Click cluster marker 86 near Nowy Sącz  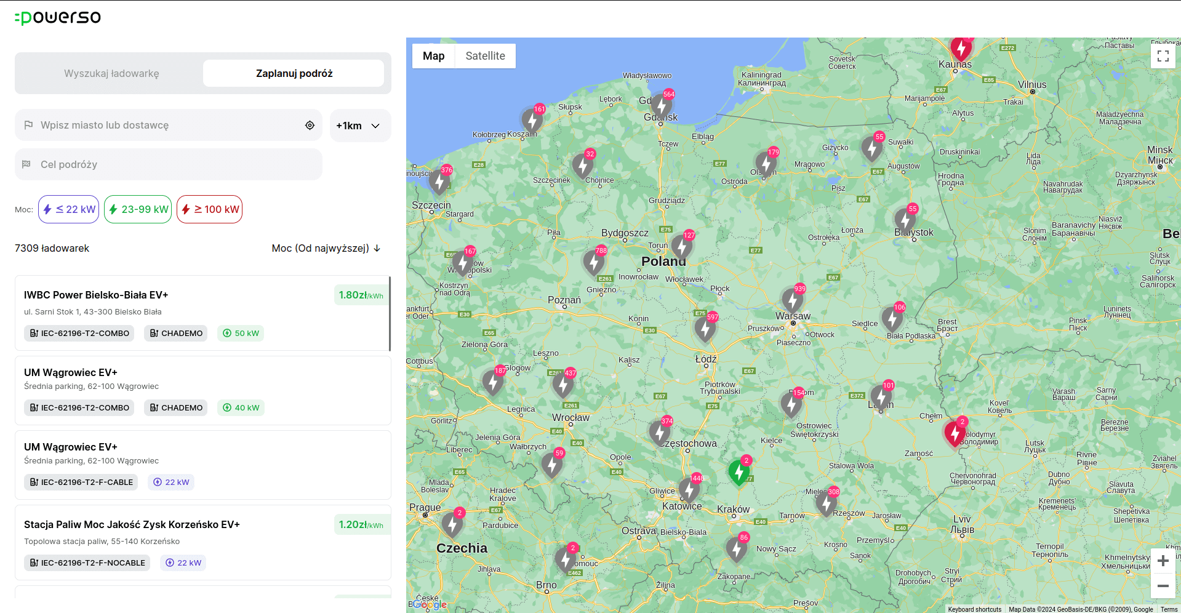(737, 548)
